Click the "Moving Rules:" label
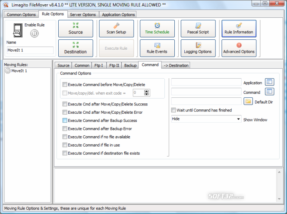Screen dimensions: 287x214 coord(16,65)
